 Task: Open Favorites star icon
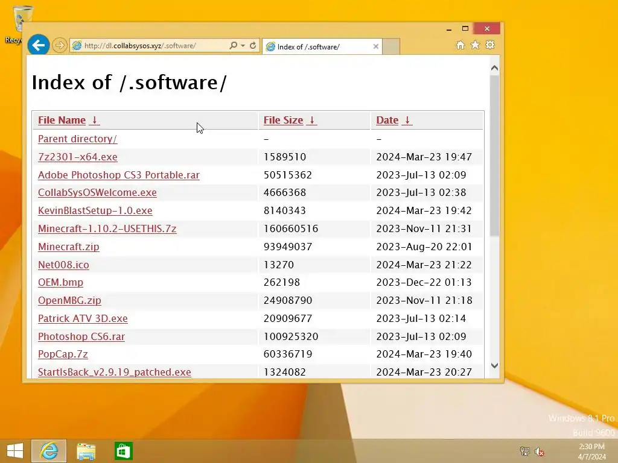(x=476, y=45)
